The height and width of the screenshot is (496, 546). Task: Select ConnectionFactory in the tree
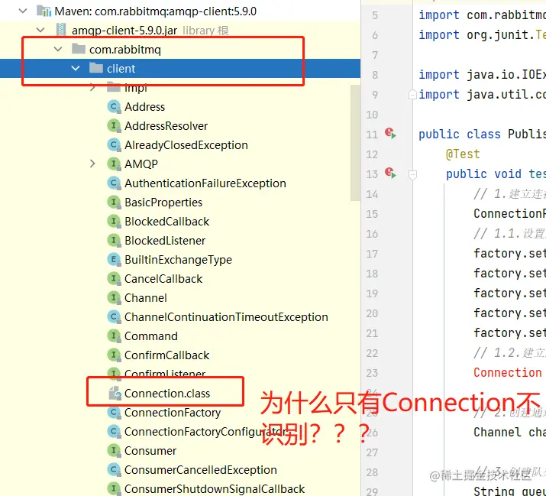(173, 413)
